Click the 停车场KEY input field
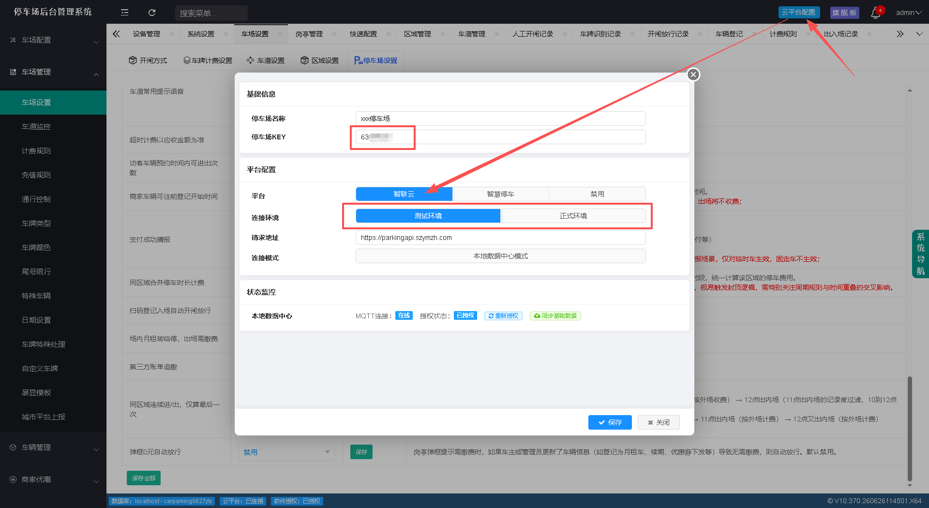 tap(501, 137)
